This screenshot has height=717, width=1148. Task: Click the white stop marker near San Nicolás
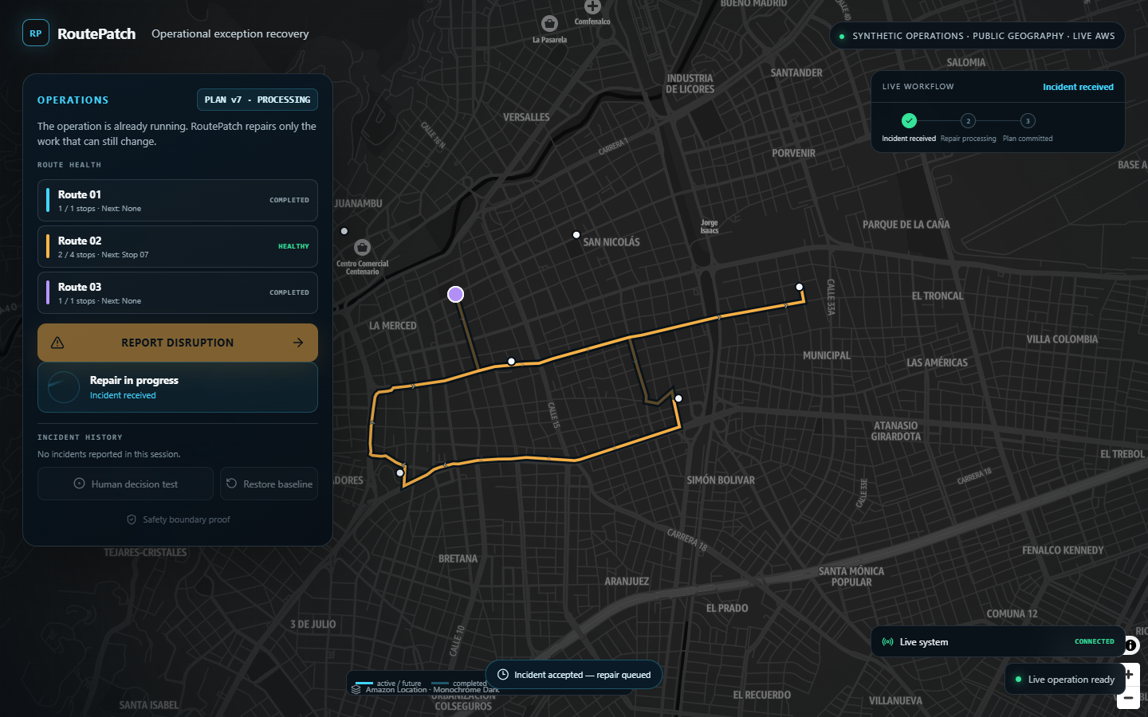[576, 235]
